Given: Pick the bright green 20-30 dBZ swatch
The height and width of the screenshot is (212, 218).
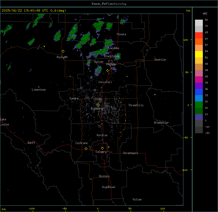Looking at the screenshot, I should tap(199, 105).
